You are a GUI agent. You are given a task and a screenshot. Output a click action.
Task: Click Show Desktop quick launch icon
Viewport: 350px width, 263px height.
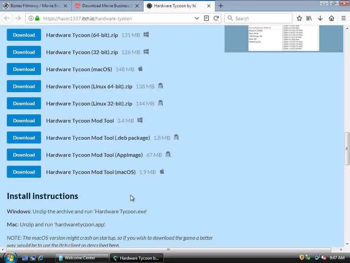25,258
